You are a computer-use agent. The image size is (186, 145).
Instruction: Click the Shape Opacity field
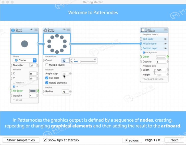coord(33,96)
